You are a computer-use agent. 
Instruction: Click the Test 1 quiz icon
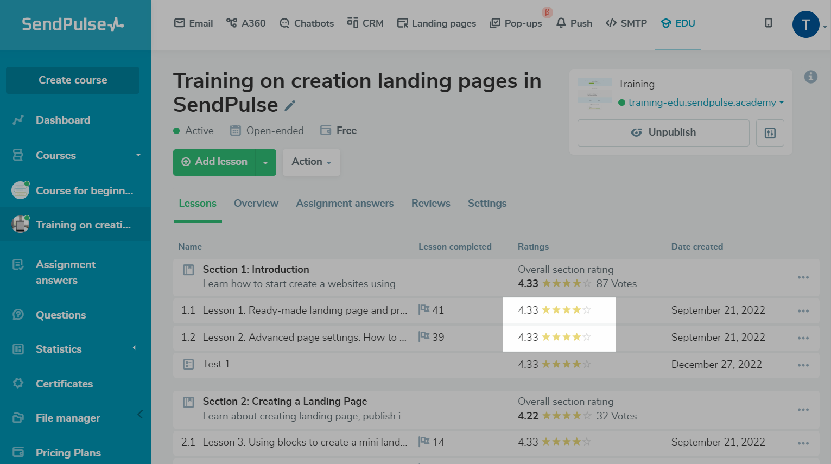[188, 364]
